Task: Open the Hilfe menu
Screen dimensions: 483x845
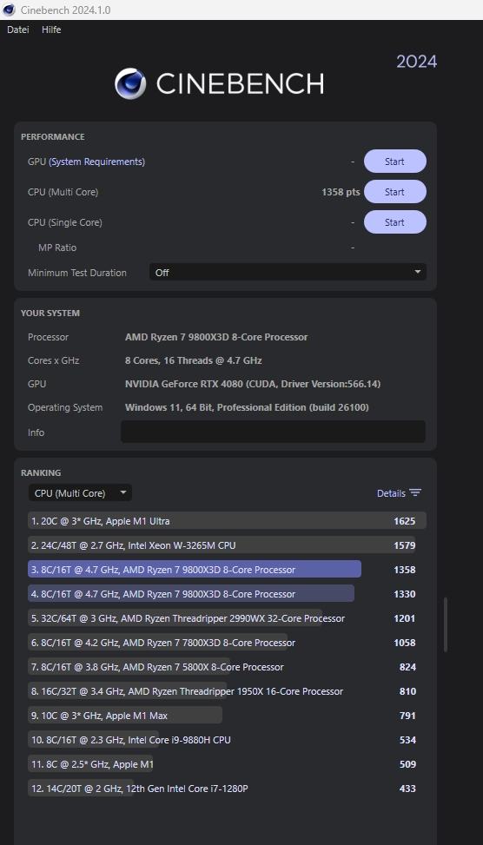Action: (51, 30)
